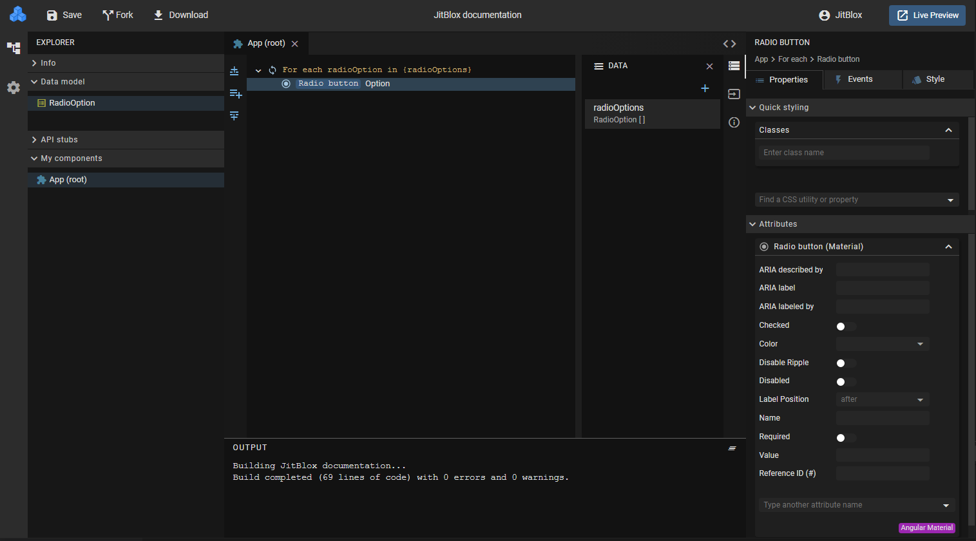Viewport: 976px width, 541px height.
Task: Open the Label Position dropdown
Action: pos(883,399)
